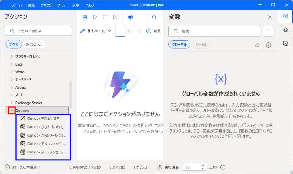Open the ツール menu

coord(61,5)
